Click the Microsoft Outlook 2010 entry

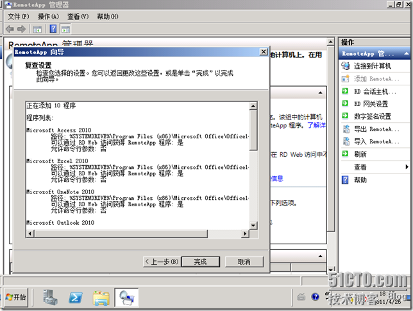pos(60,223)
